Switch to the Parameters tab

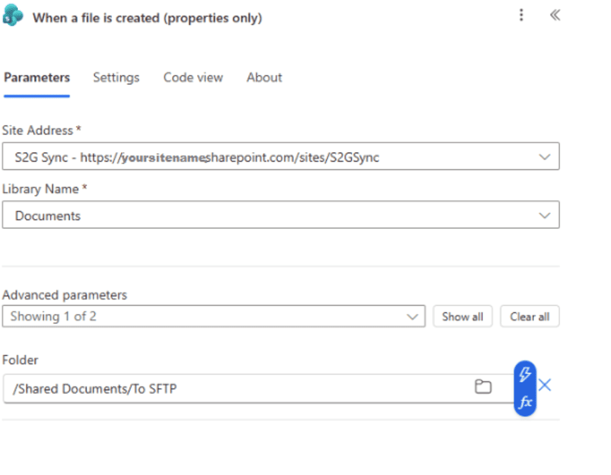(x=37, y=78)
